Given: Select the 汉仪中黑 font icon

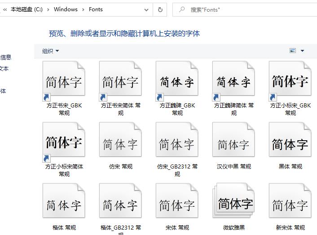Looking at the screenshot, I should coord(233,143).
